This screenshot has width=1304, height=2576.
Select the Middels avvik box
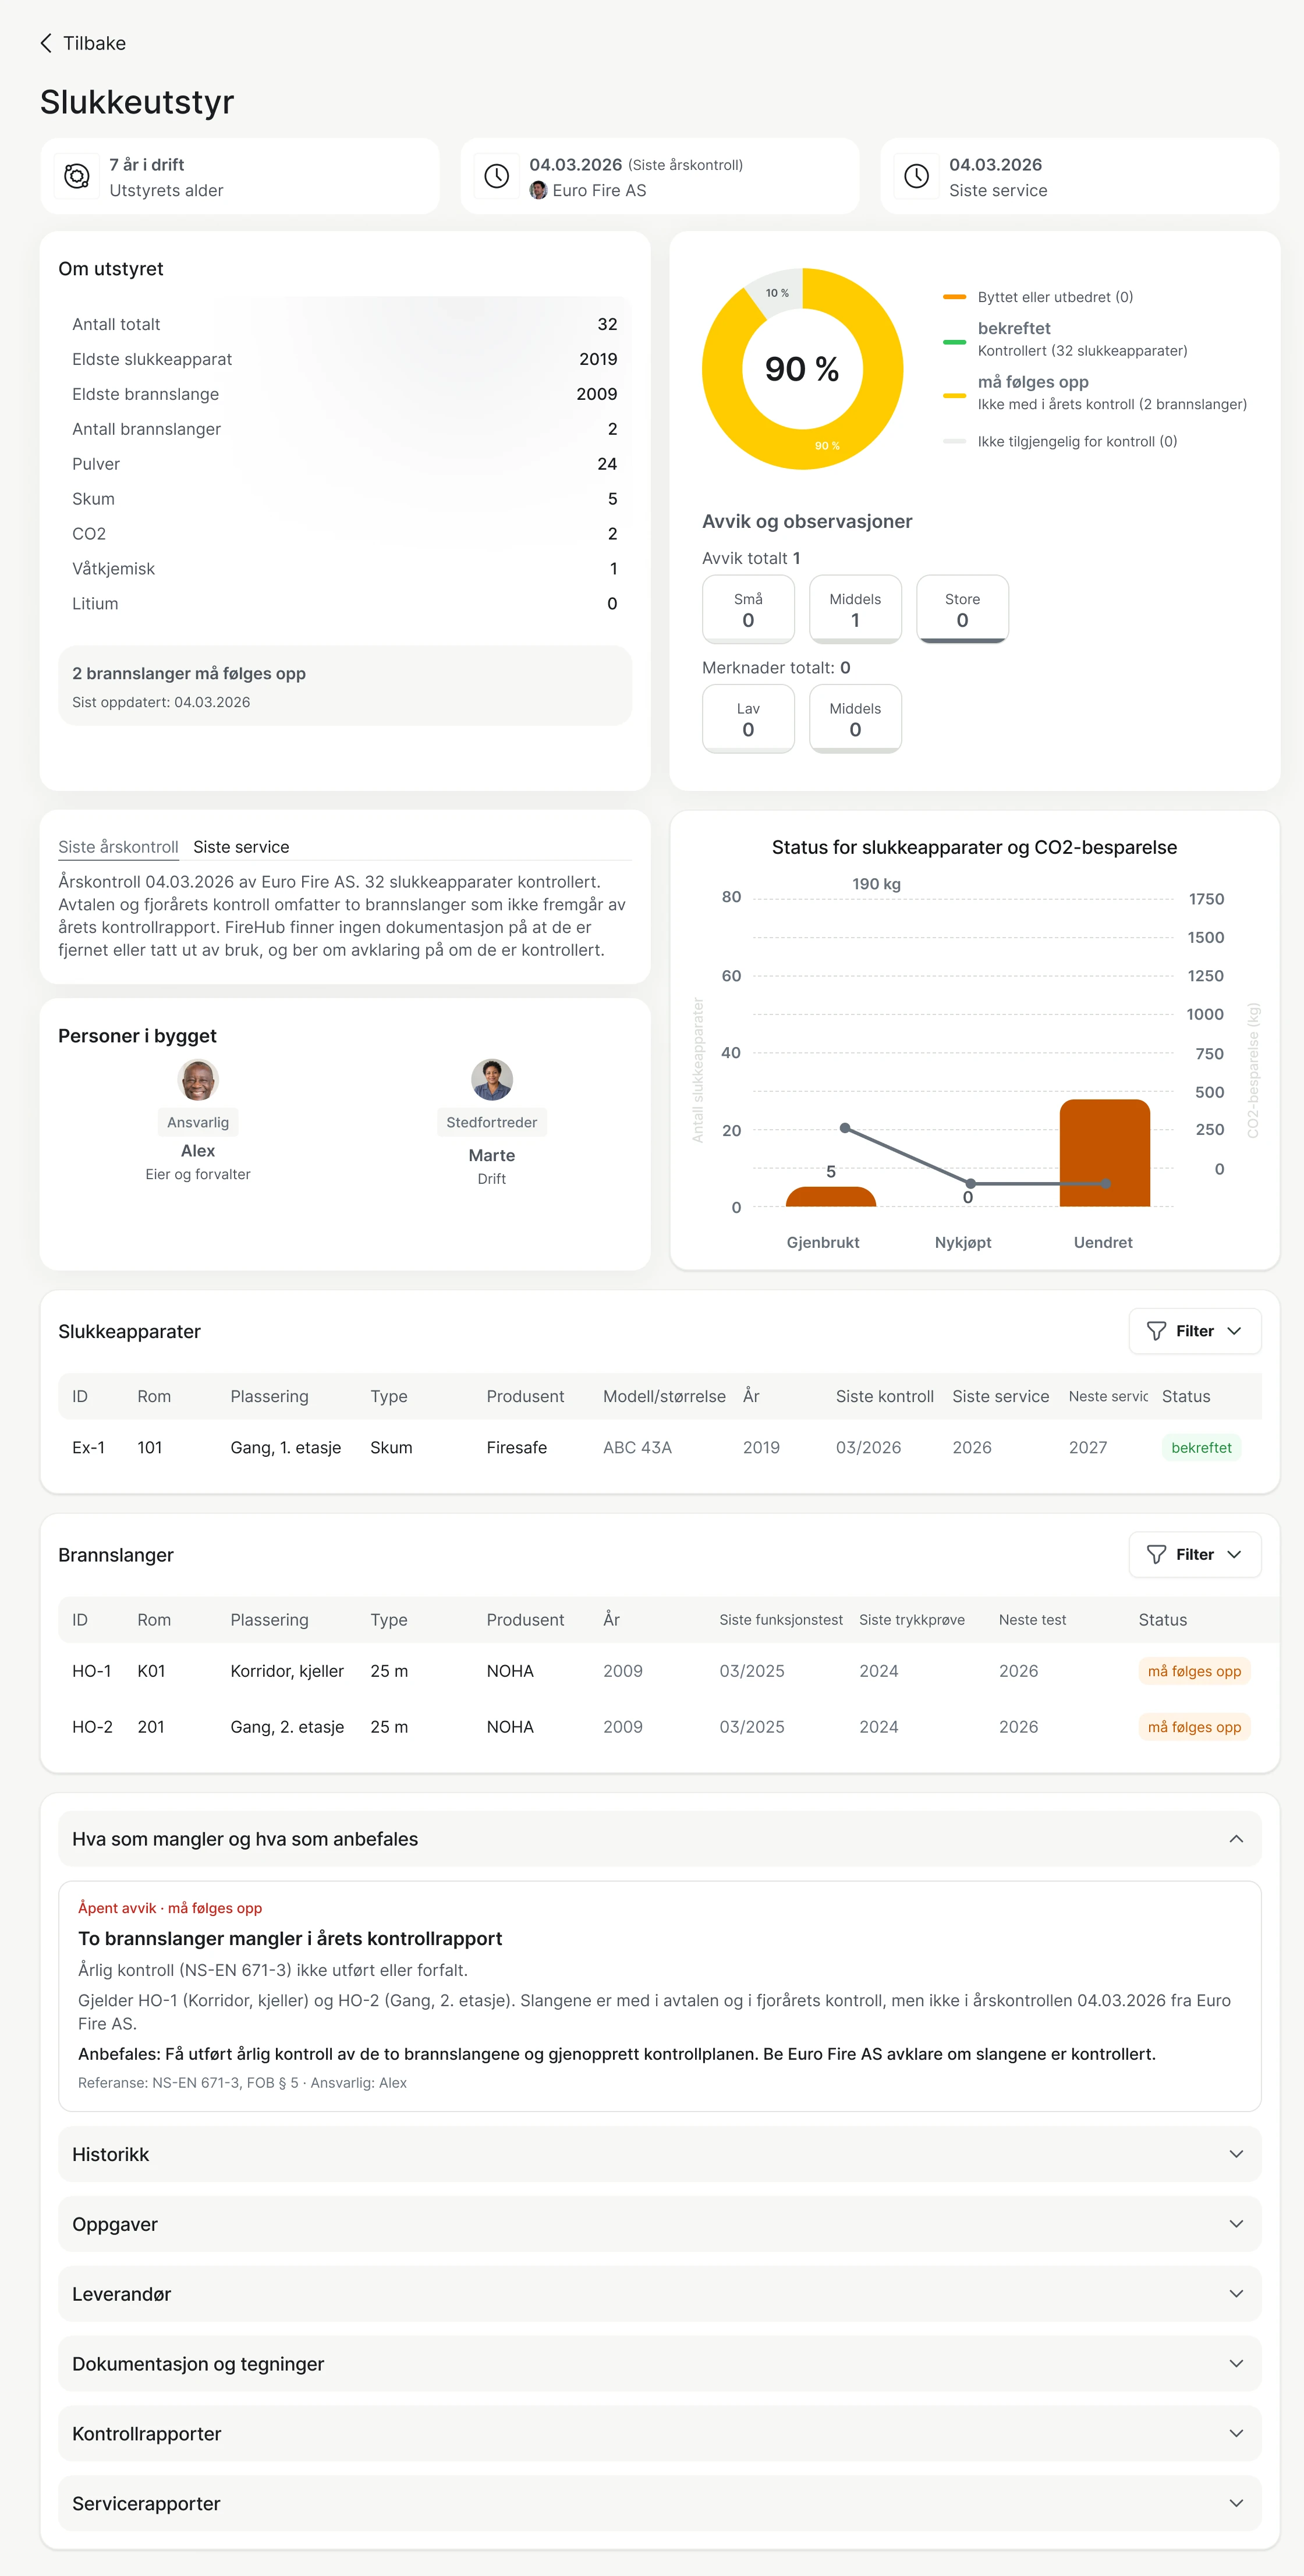point(855,609)
